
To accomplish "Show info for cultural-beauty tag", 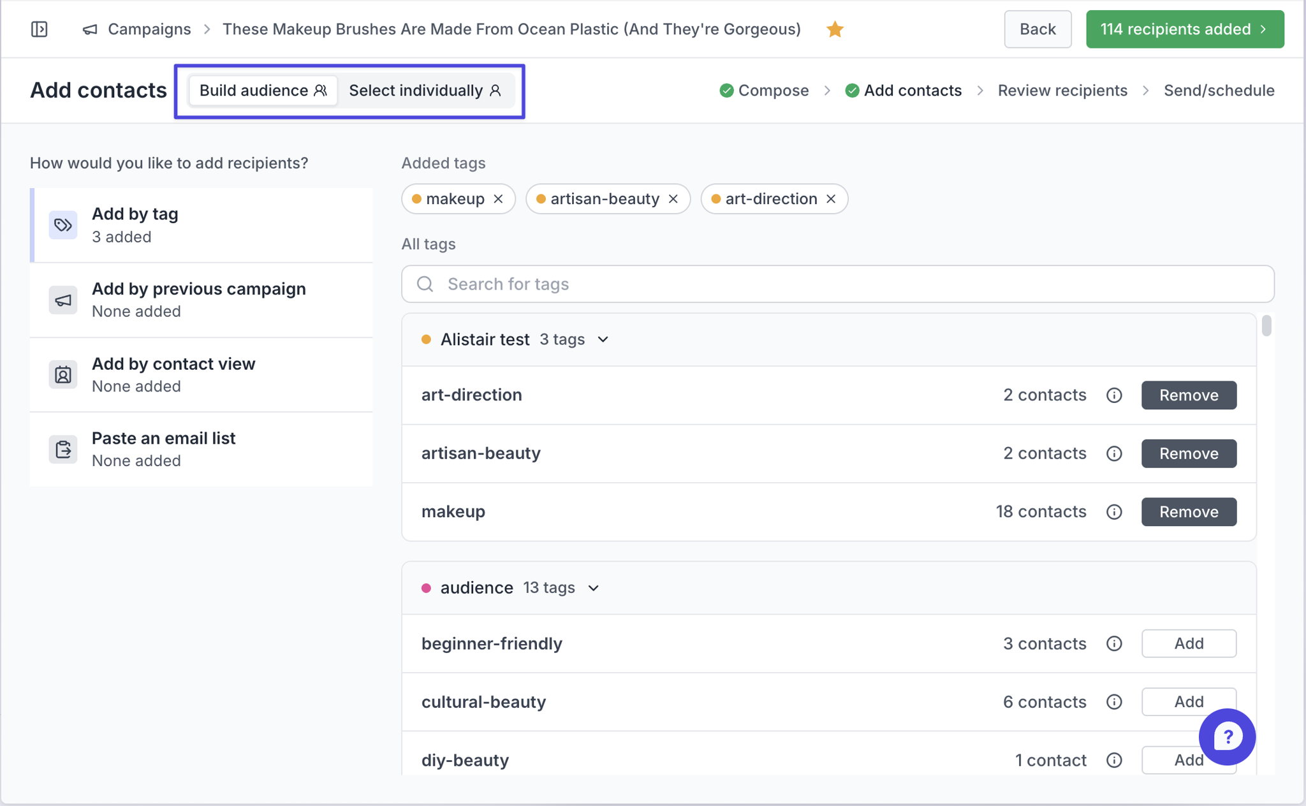I will [1114, 702].
